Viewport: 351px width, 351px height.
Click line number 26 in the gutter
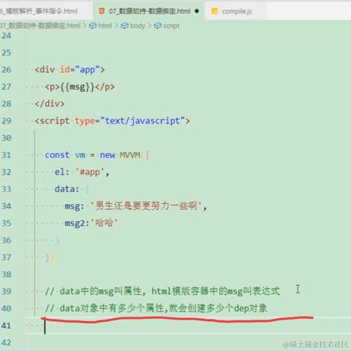[7, 69]
